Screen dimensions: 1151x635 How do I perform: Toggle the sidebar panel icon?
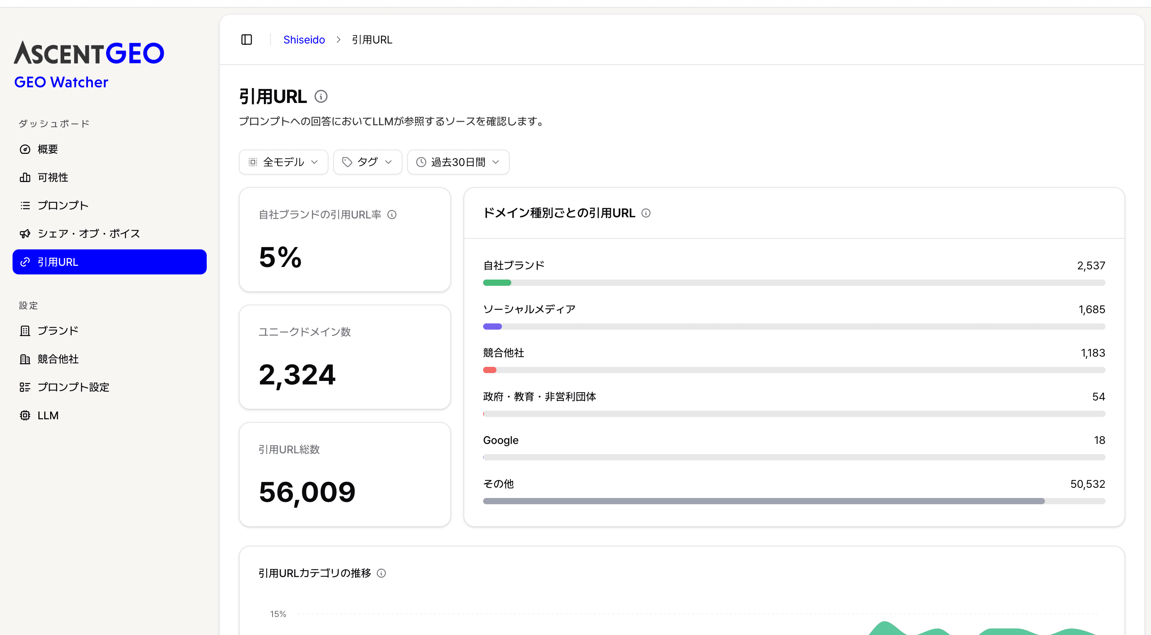[247, 40]
